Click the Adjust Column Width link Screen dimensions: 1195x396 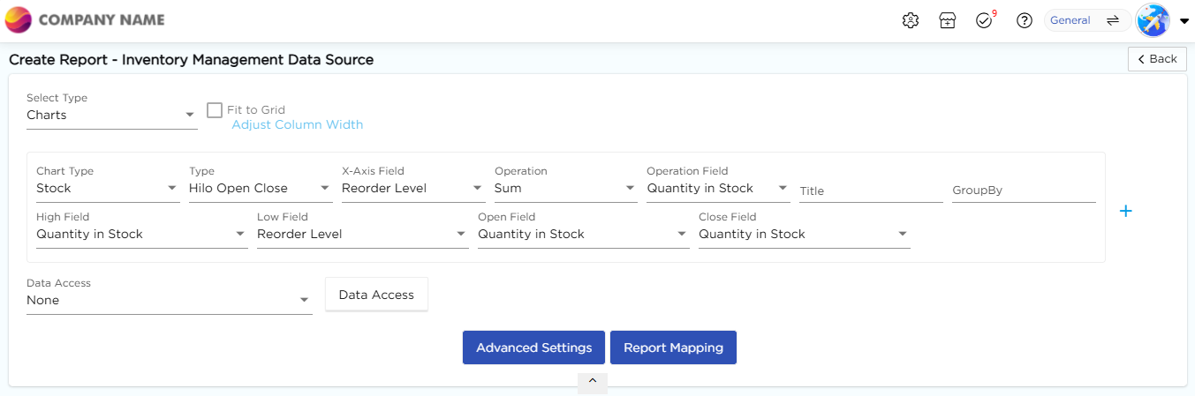(297, 125)
